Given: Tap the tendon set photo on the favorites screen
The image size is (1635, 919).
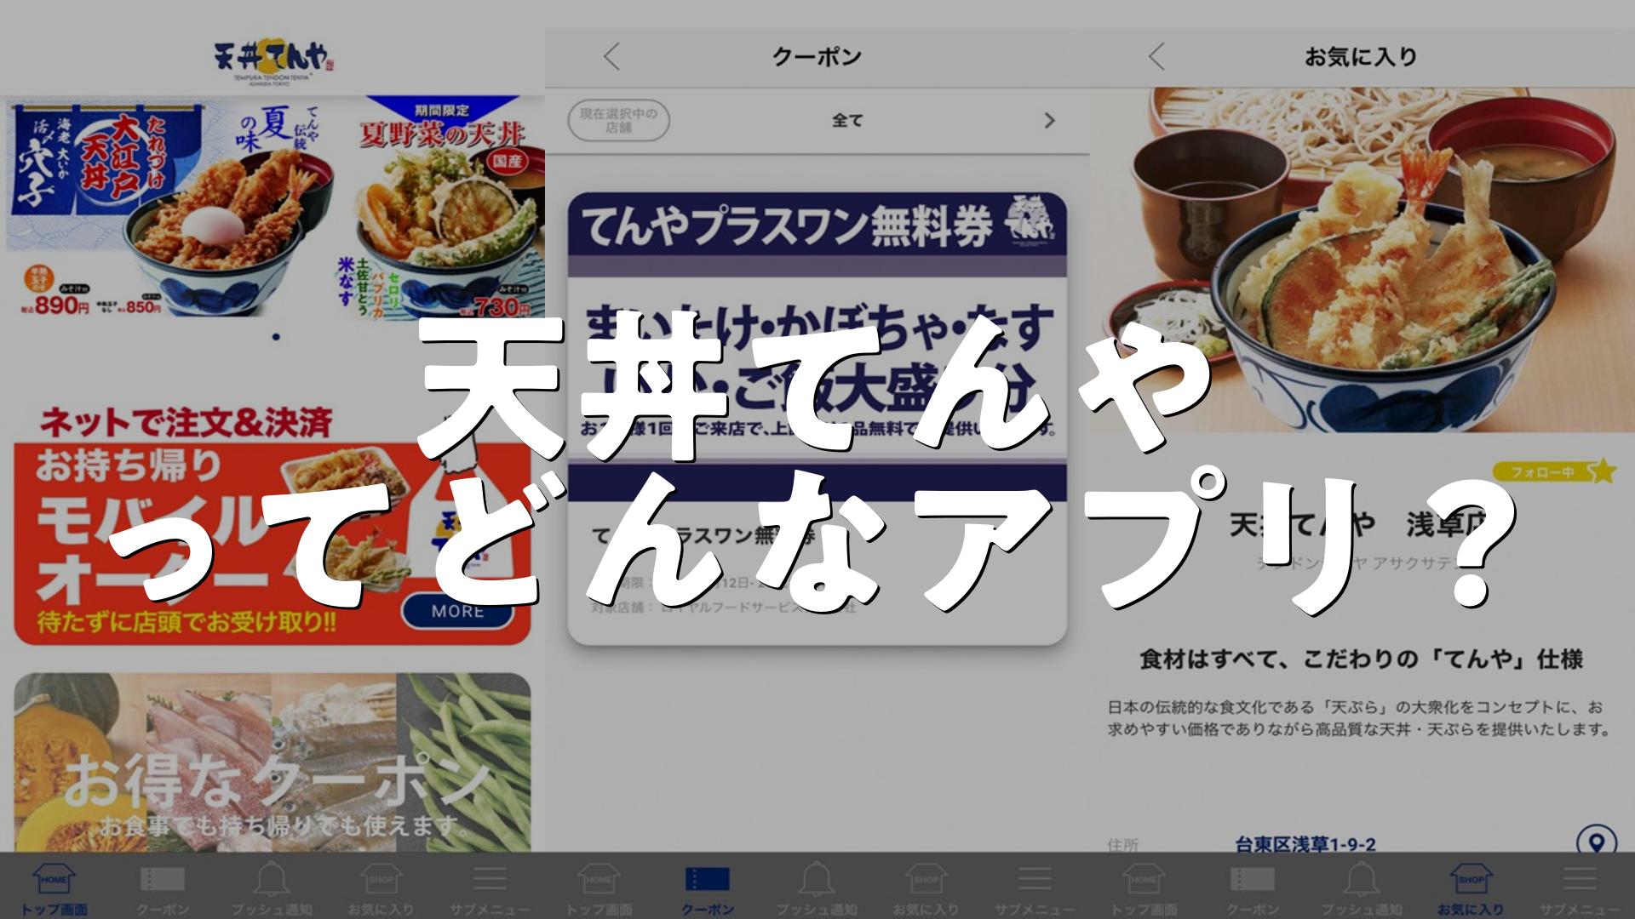Looking at the screenshot, I should pos(1362,260).
